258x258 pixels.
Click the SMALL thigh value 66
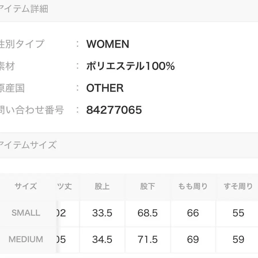(x=193, y=213)
